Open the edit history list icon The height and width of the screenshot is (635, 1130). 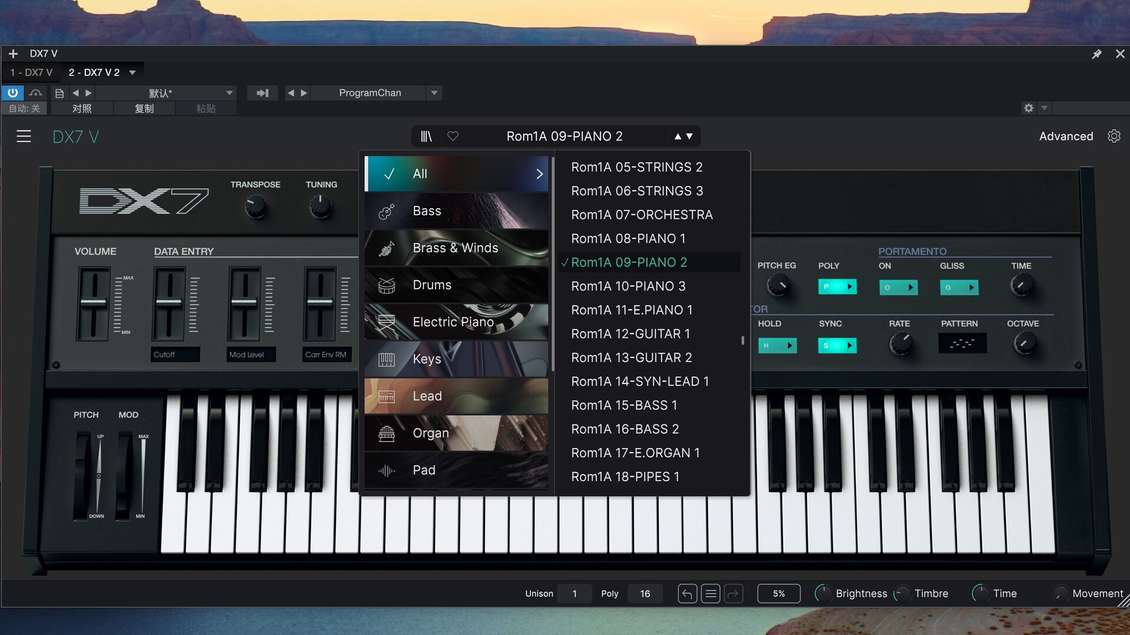pyautogui.click(x=710, y=594)
